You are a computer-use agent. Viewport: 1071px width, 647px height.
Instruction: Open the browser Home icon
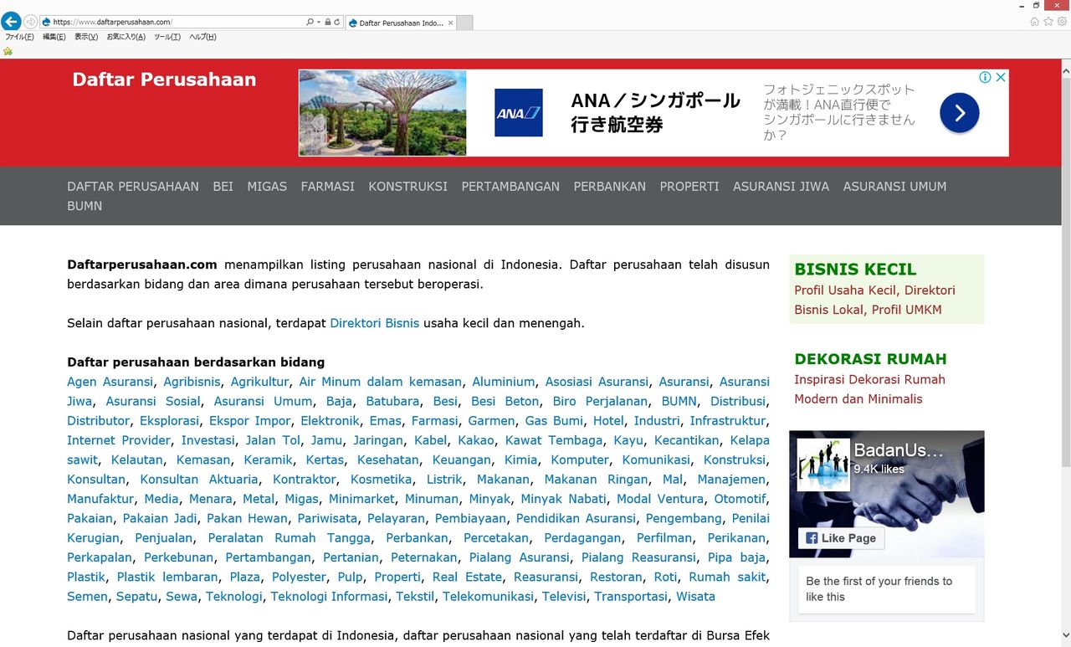pos(1035,22)
